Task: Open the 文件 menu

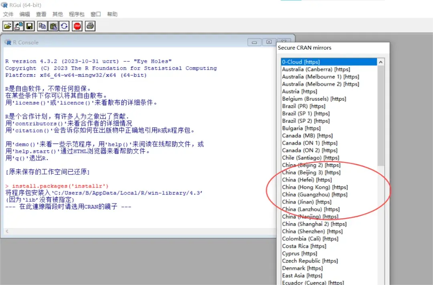Action: tap(8, 14)
